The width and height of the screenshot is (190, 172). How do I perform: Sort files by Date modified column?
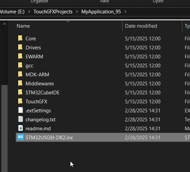pos(141,26)
